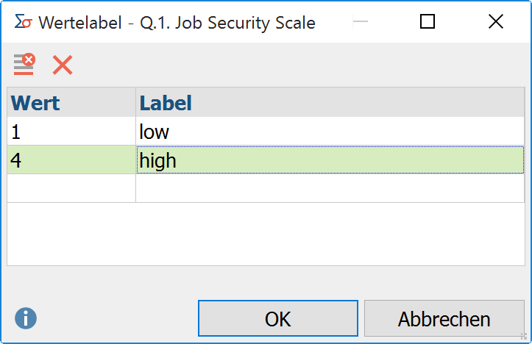This screenshot has width=532, height=344.
Task: Click the delete all labels icon
Action: pos(24,64)
